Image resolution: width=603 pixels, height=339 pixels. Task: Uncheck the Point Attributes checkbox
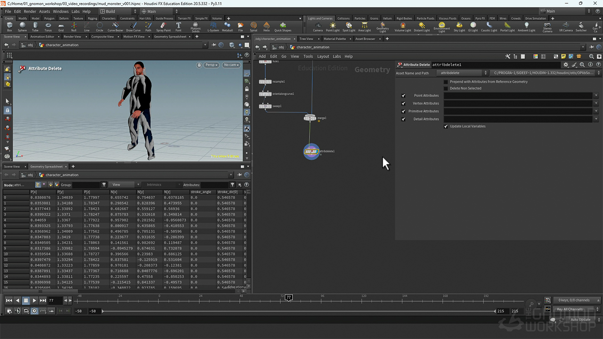pos(403,96)
